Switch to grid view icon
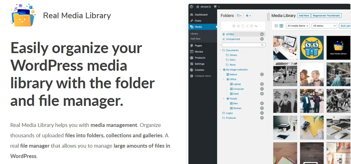The width and height of the screenshot is (351, 164). coord(281,26)
